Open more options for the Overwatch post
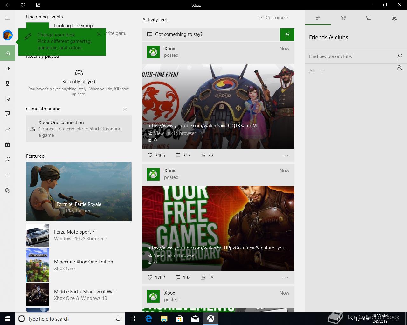Screen dimensions: 407x325 point(286,156)
